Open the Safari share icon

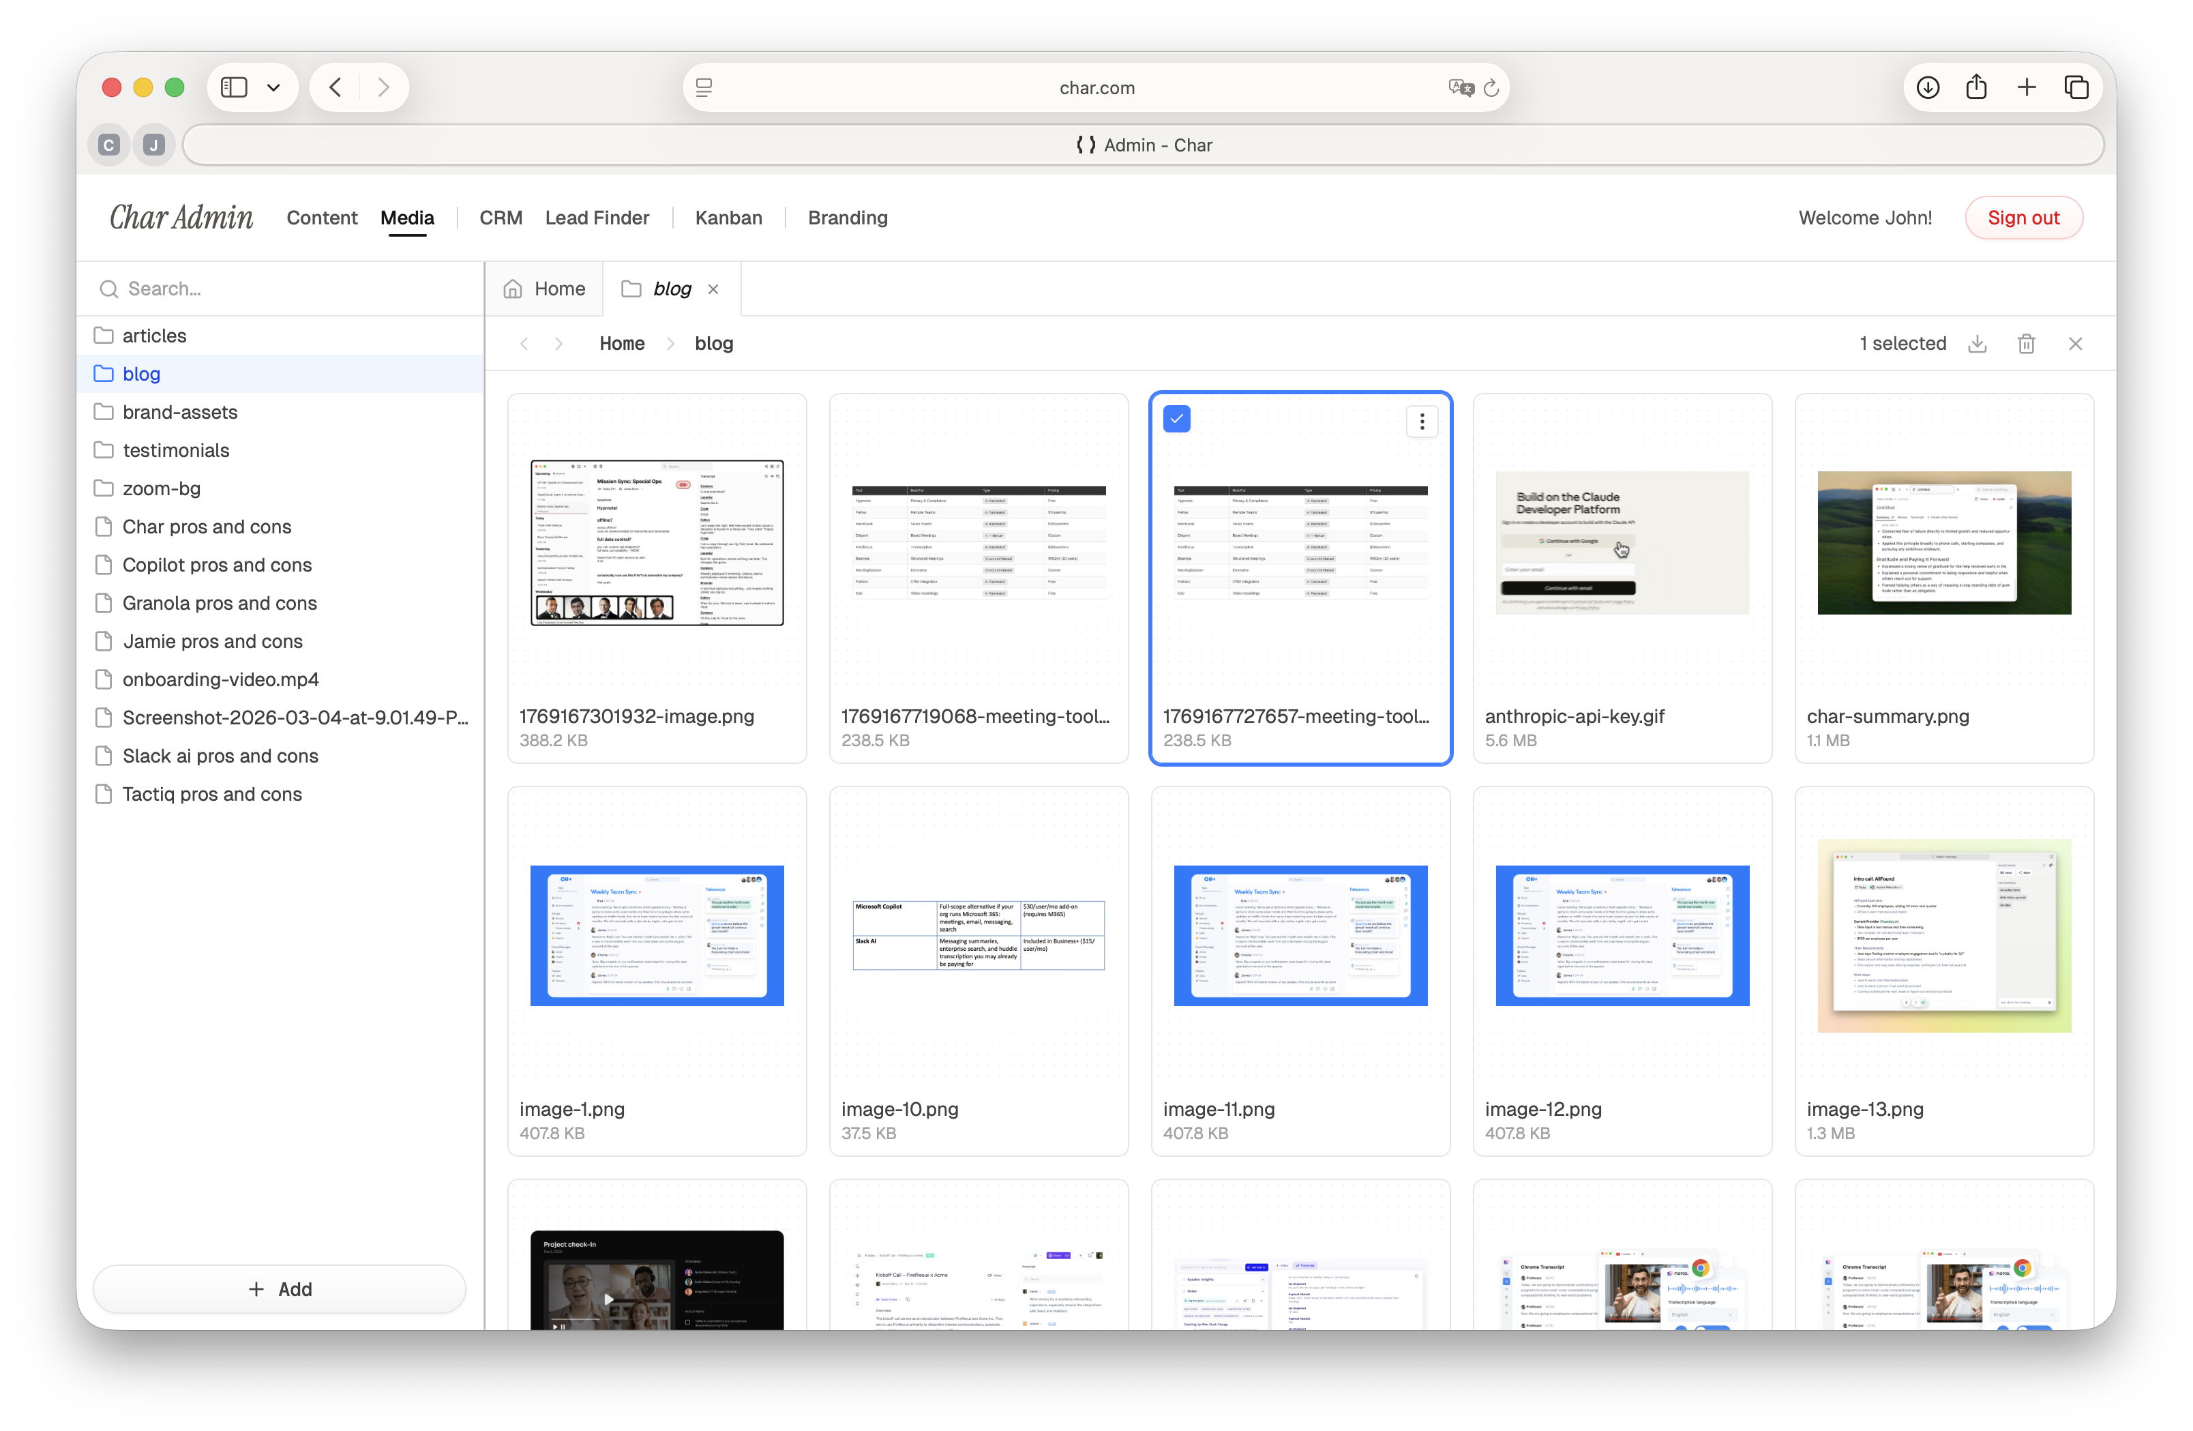pyautogui.click(x=1976, y=87)
